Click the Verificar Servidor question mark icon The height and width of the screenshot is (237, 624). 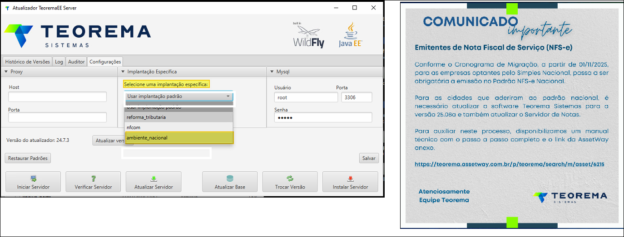tap(93, 179)
